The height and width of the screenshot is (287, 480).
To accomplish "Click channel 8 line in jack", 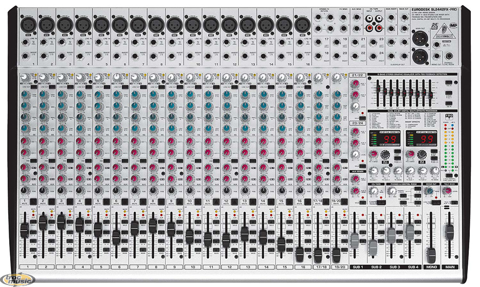I will 153,42.
